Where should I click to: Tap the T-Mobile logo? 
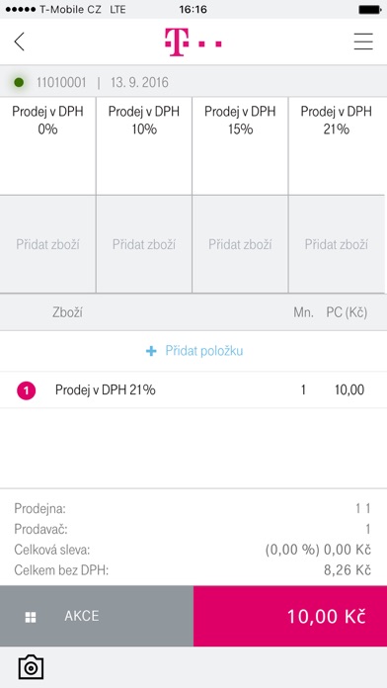pos(193,43)
